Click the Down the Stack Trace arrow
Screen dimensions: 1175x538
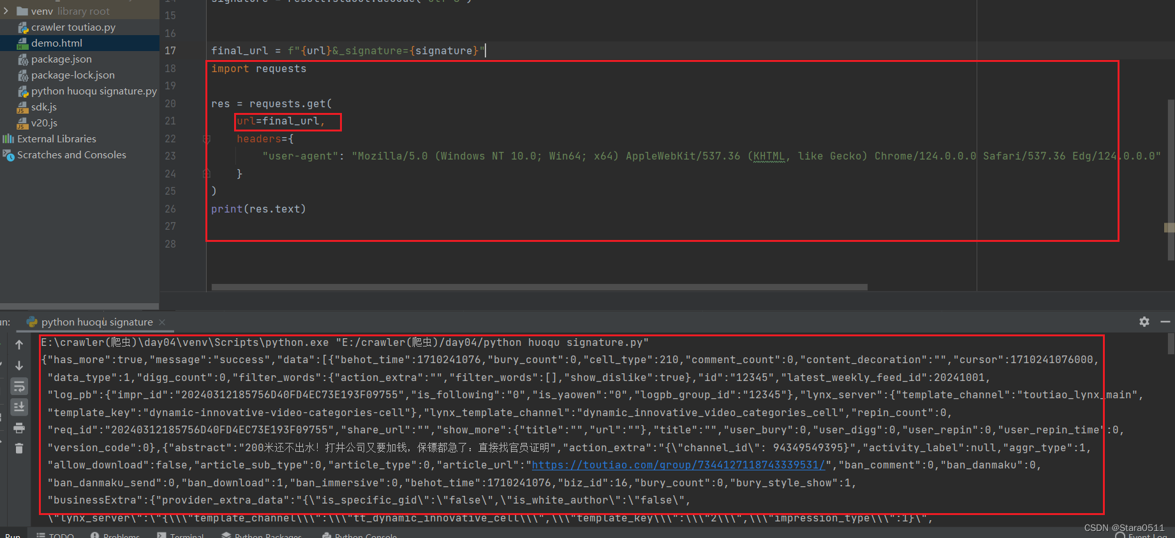pyautogui.click(x=19, y=365)
